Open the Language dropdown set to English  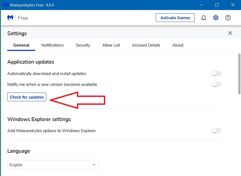52,165
